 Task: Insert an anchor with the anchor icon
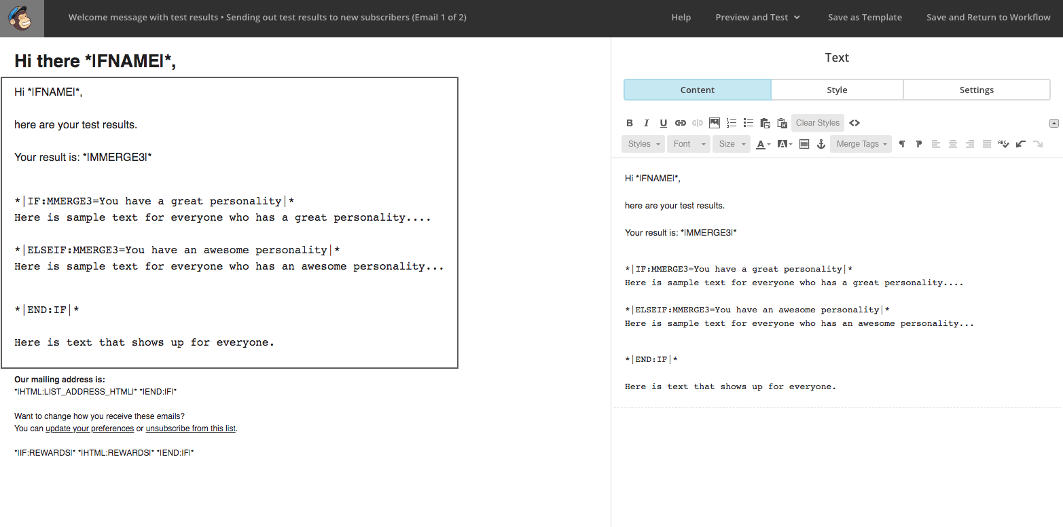pyautogui.click(x=821, y=144)
